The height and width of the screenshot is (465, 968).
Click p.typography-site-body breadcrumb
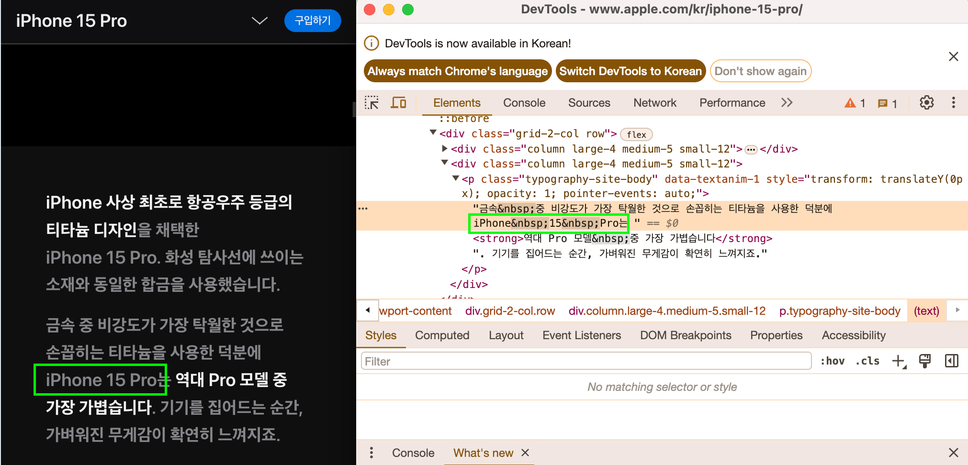839,311
